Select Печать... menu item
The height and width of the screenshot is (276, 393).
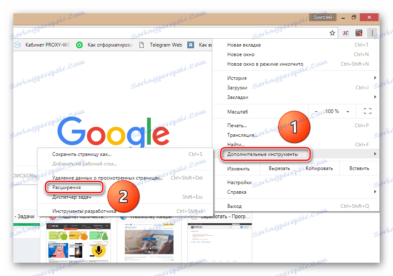point(296,126)
